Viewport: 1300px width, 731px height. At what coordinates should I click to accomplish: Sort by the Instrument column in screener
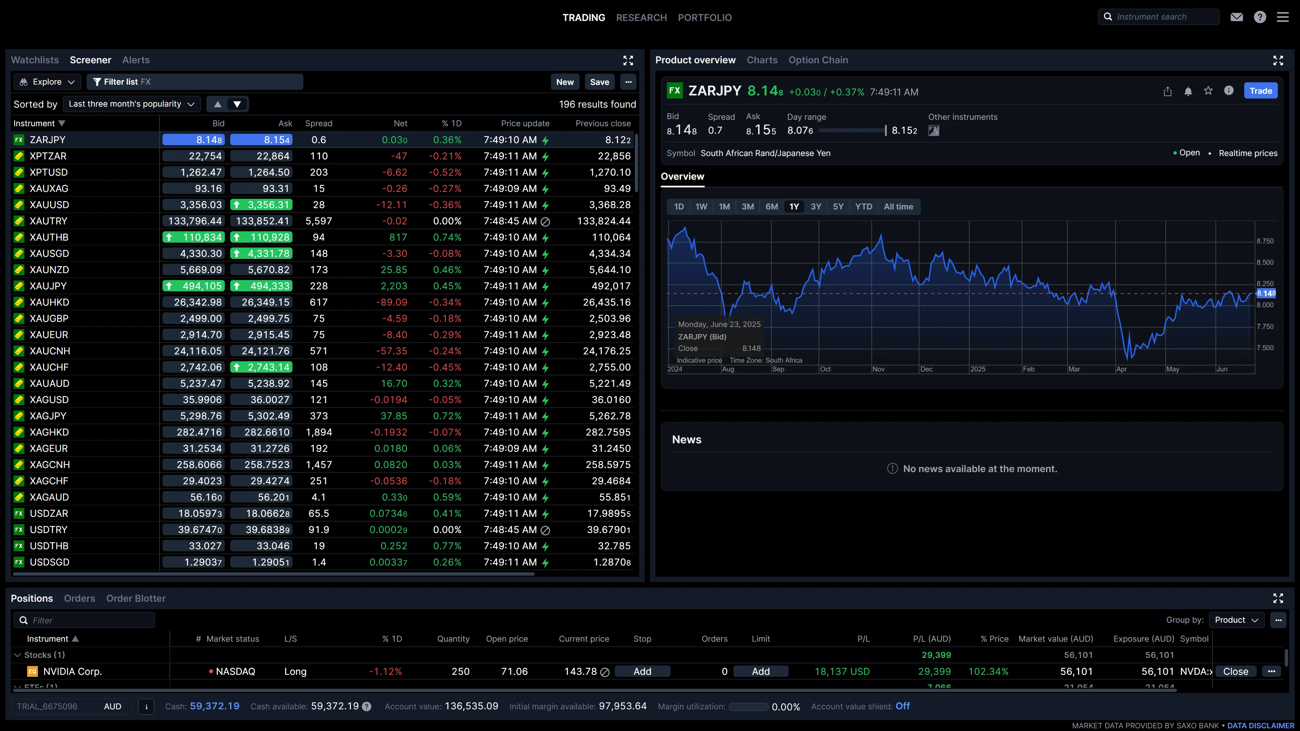click(x=39, y=124)
